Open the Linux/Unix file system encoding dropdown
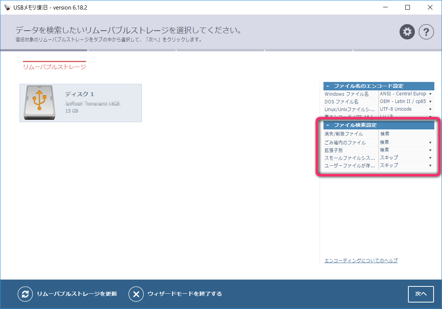 (431, 109)
